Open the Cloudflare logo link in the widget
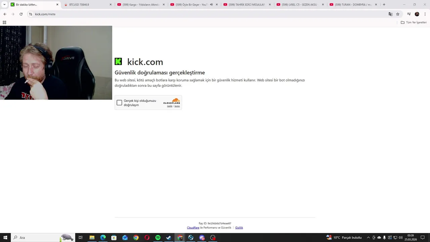The width and height of the screenshot is (430, 242). (x=172, y=101)
